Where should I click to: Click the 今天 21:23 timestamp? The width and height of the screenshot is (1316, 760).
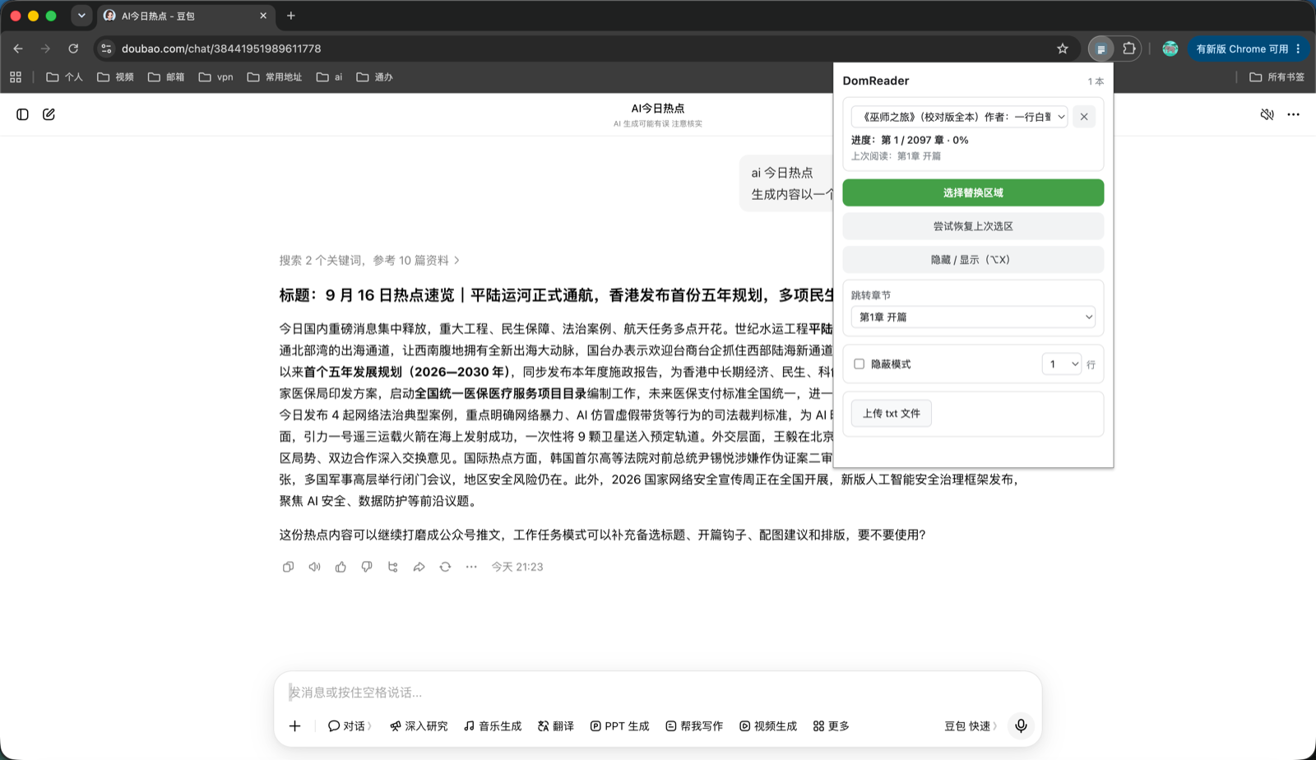click(x=517, y=567)
